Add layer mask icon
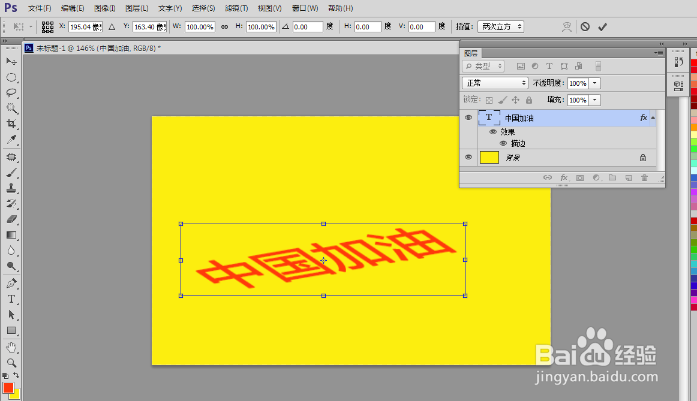Image resolution: width=697 pixels, height=401 pixels. click(x=579, y=178)
